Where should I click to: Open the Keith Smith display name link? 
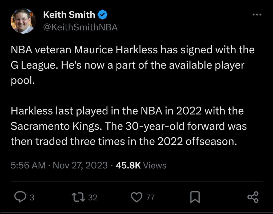click(x=69, y=15)
